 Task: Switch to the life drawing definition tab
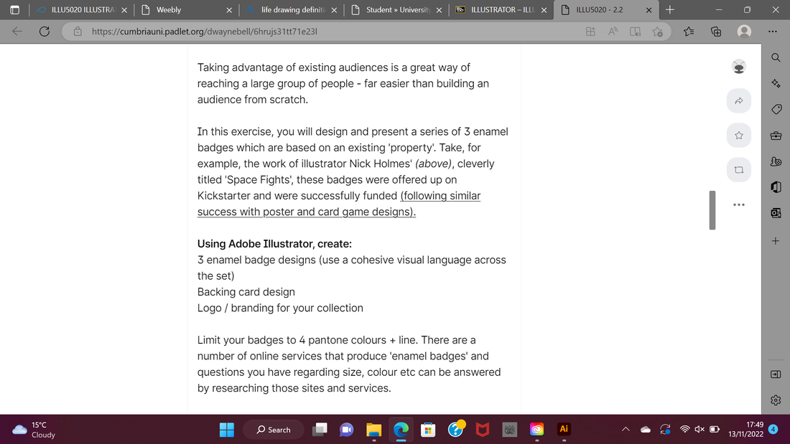[291, 9]
